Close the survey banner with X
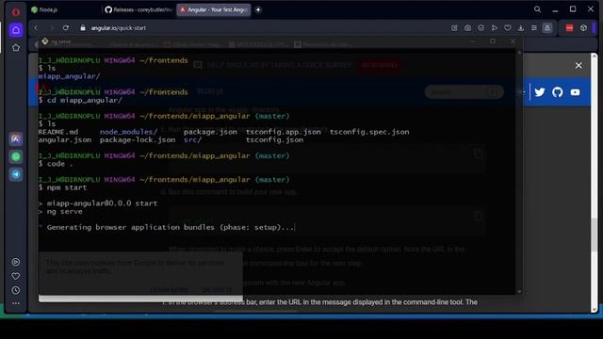The image size is (603, 339). coord(579,65)
